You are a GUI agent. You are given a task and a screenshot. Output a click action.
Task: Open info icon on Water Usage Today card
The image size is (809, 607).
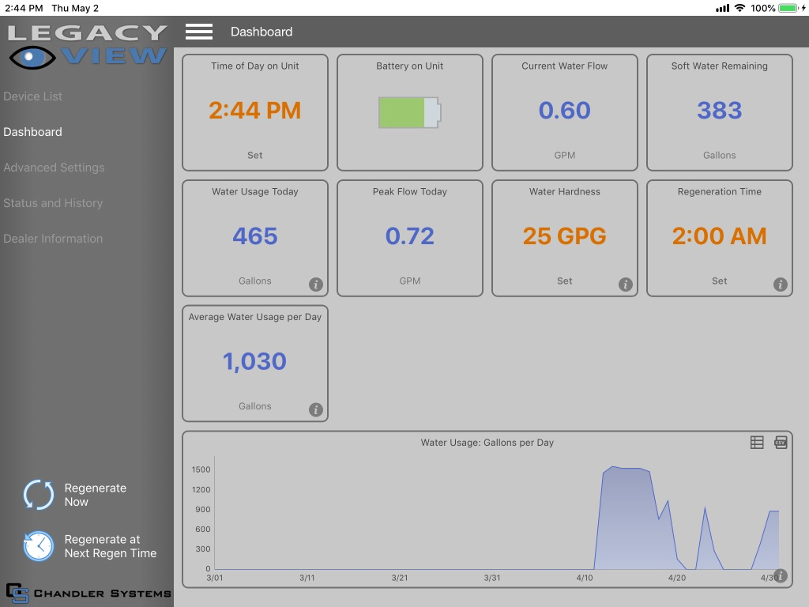316,284
